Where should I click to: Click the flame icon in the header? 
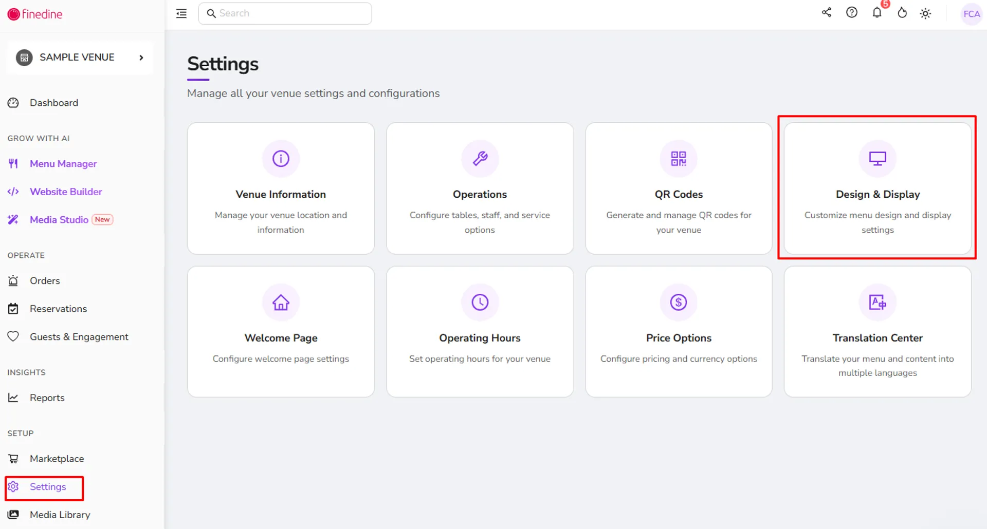tap(902, 13)
